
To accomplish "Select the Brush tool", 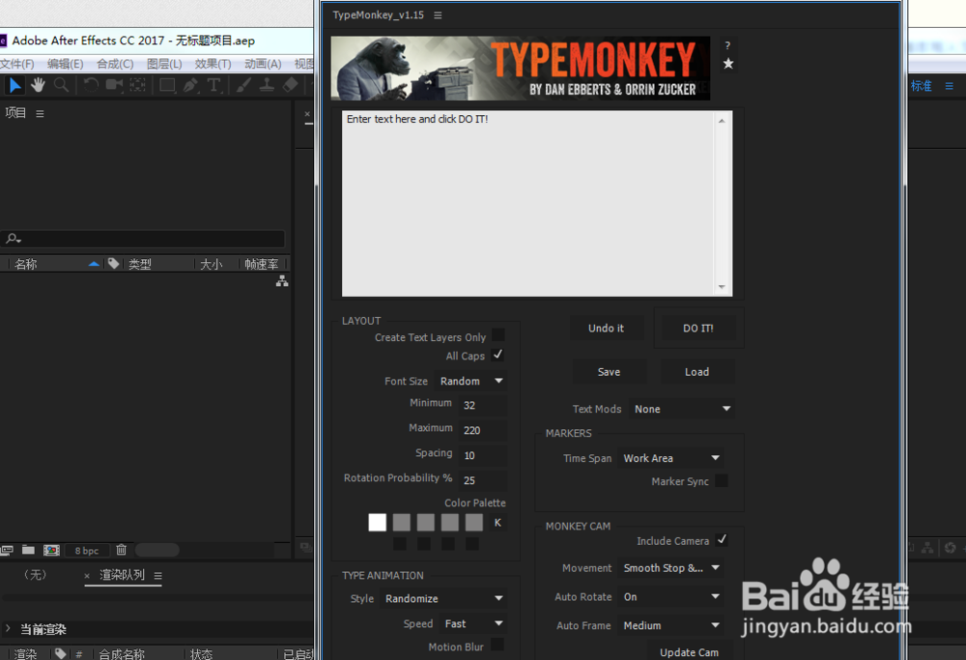I will tap(243, 85).
